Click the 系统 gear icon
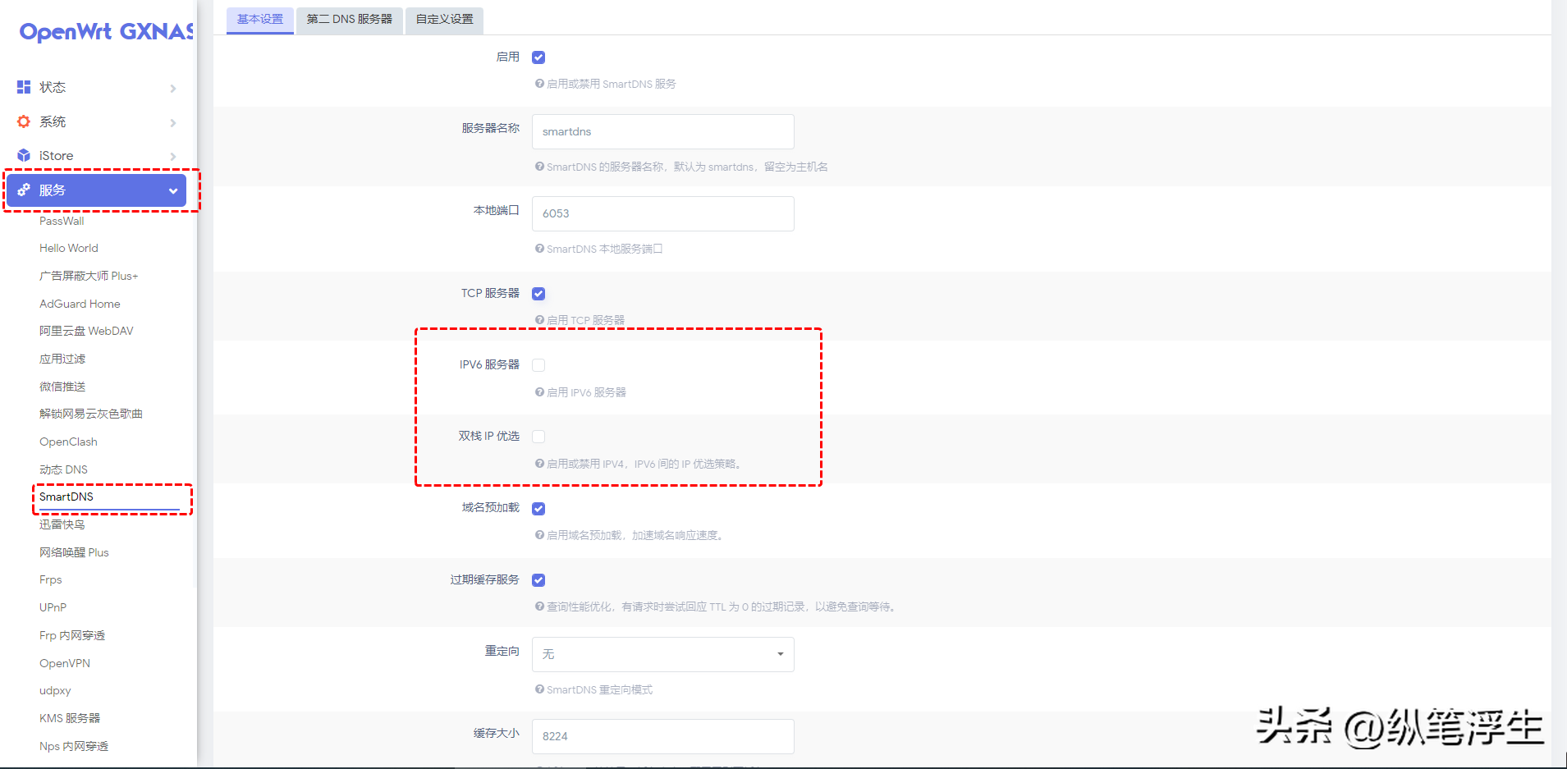The image size is (1567, 769). click(24, 121)
